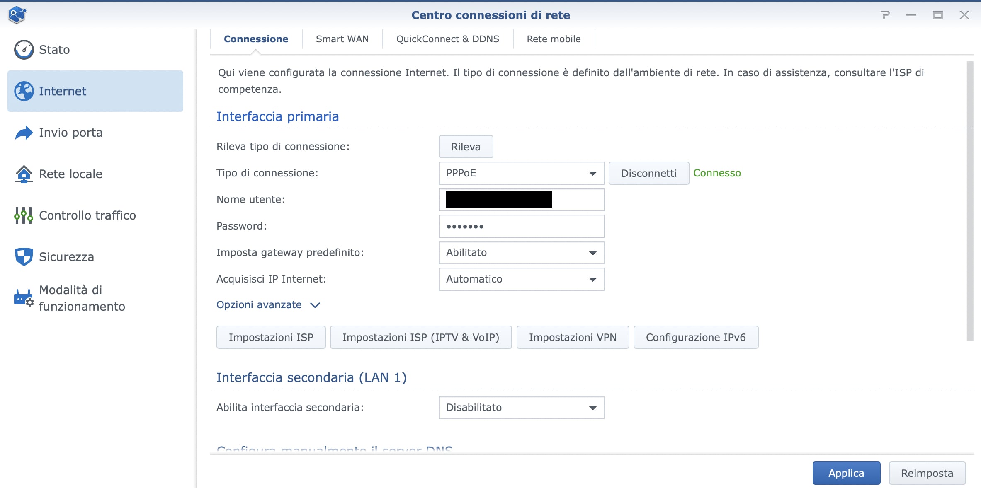
Task: Click the Internet globe icon
Action: tap(24, 91)
